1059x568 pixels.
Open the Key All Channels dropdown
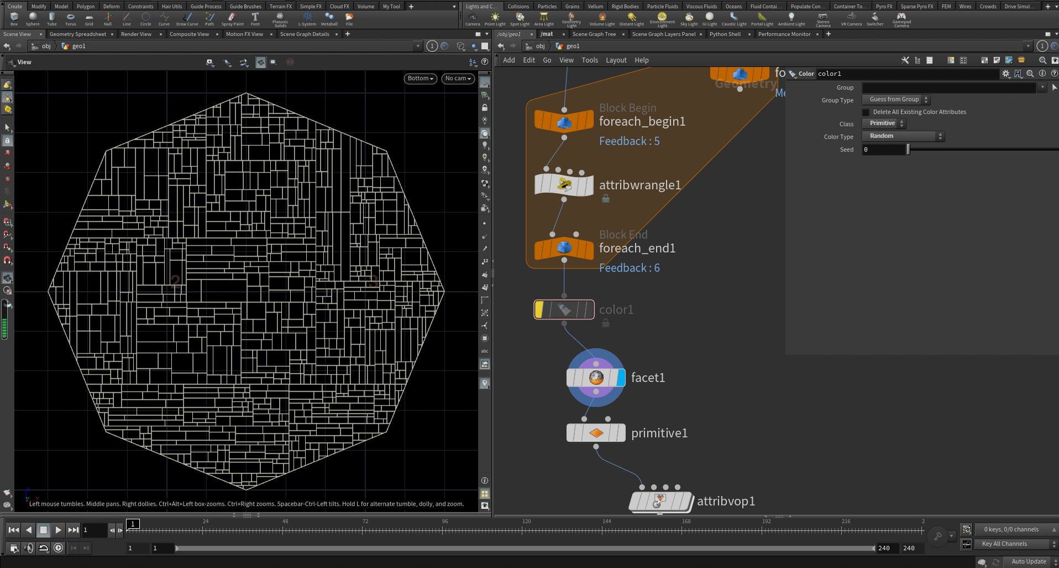(1016, 544)
